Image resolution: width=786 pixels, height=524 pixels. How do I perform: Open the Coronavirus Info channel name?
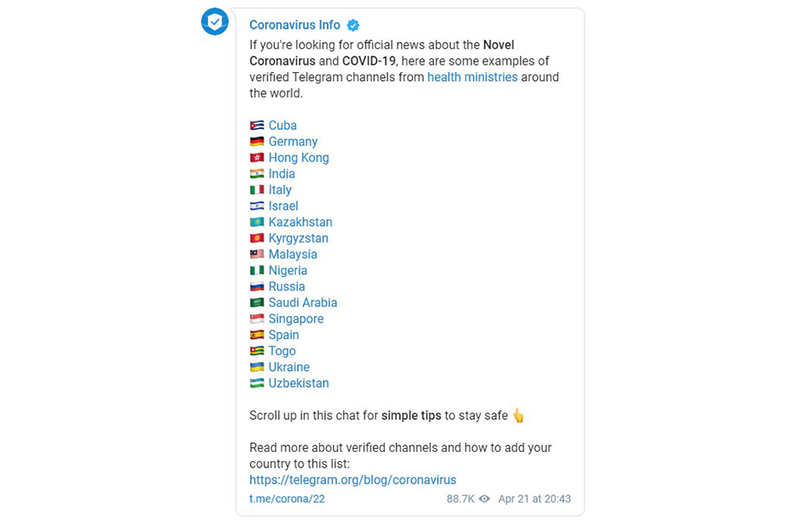click(x=295, y=25)
